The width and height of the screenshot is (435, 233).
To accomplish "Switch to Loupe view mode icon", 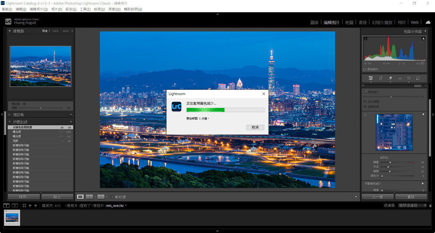I will 80,197.
